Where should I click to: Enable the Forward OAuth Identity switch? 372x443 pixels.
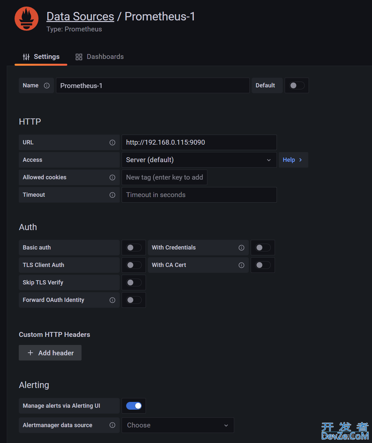click(134, 300)
